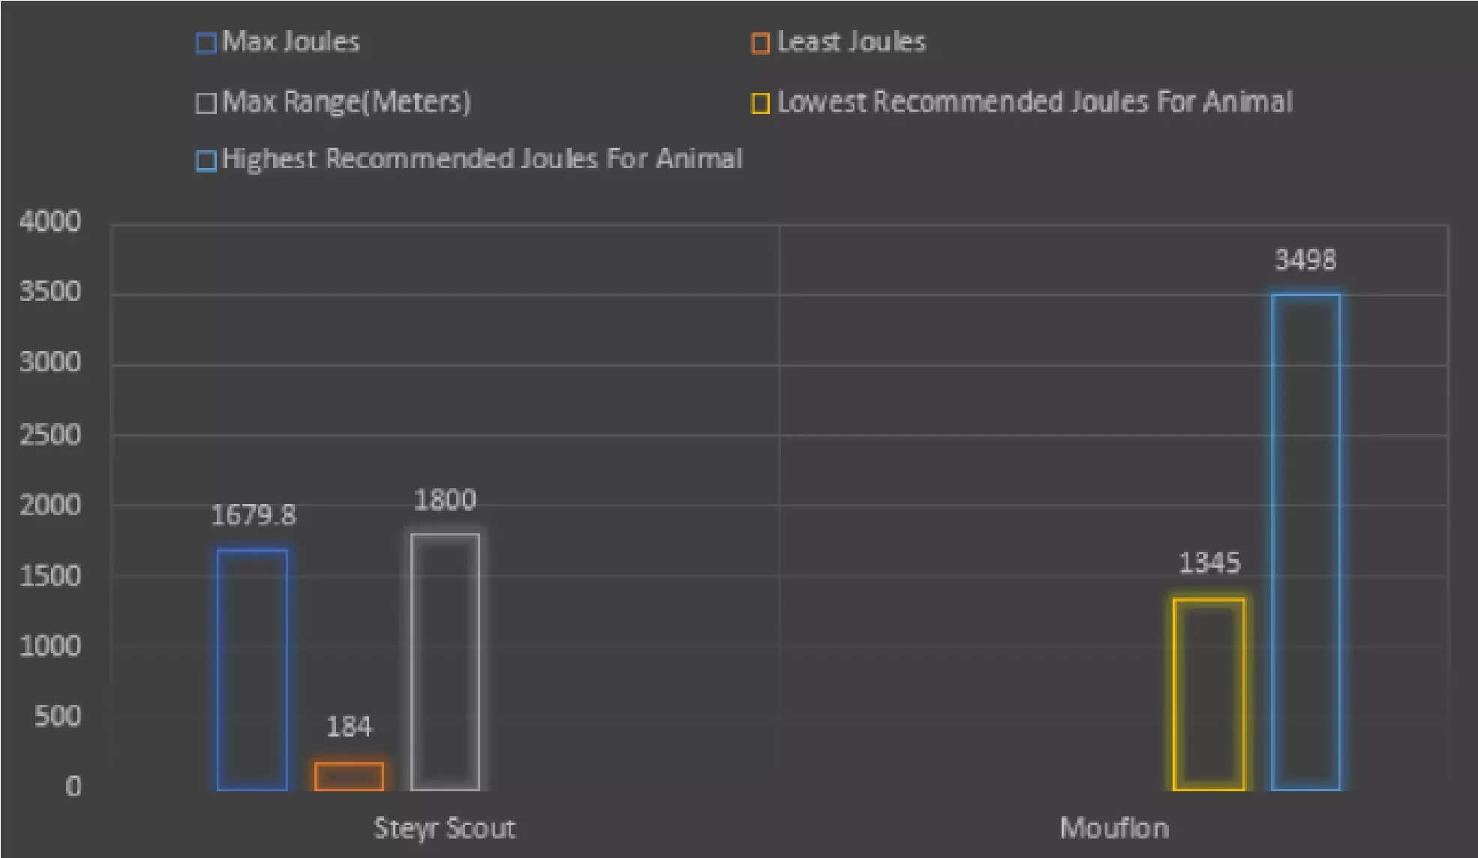The height and width of the screenshot is (858, 1478).
Task: Click the Mouflon category axis label
Action: [x=1114, y=828]
